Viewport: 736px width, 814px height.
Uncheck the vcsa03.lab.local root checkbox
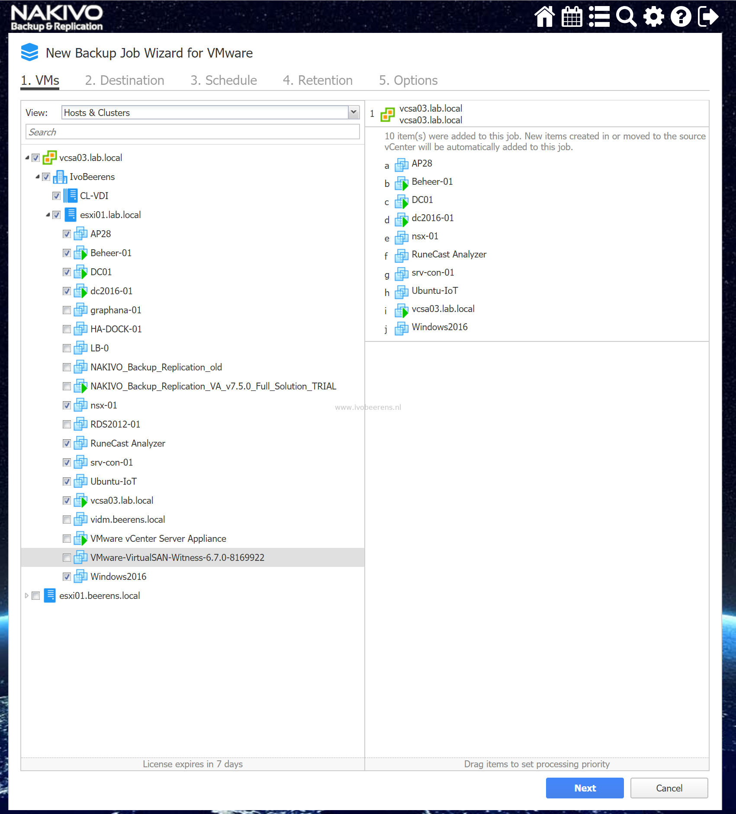pyautogui.click(x=36, y=158)
